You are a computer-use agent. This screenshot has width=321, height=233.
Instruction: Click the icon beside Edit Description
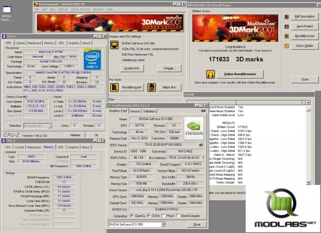287,17
